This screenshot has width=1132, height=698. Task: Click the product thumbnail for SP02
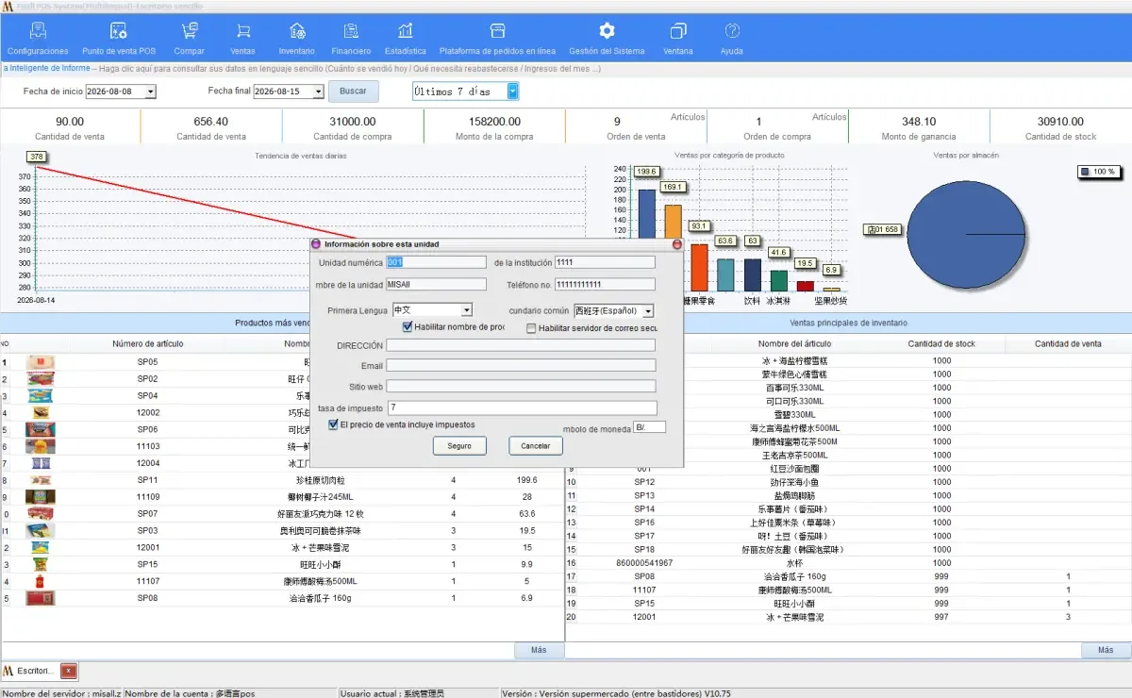[x=40, y=378]
